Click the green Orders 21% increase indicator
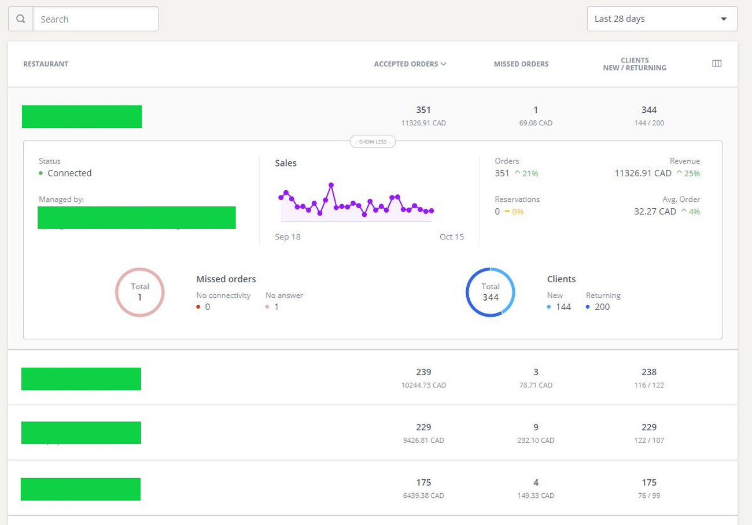The height and width of the screenshot is (525, 752). 526,173
